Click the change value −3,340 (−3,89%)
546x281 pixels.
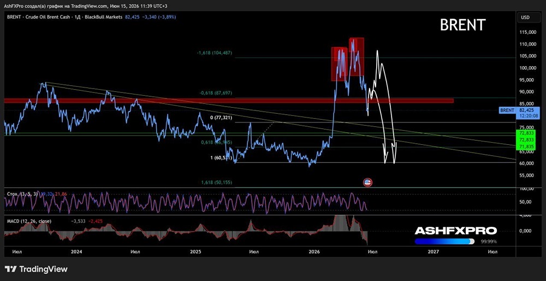[158, 17]
